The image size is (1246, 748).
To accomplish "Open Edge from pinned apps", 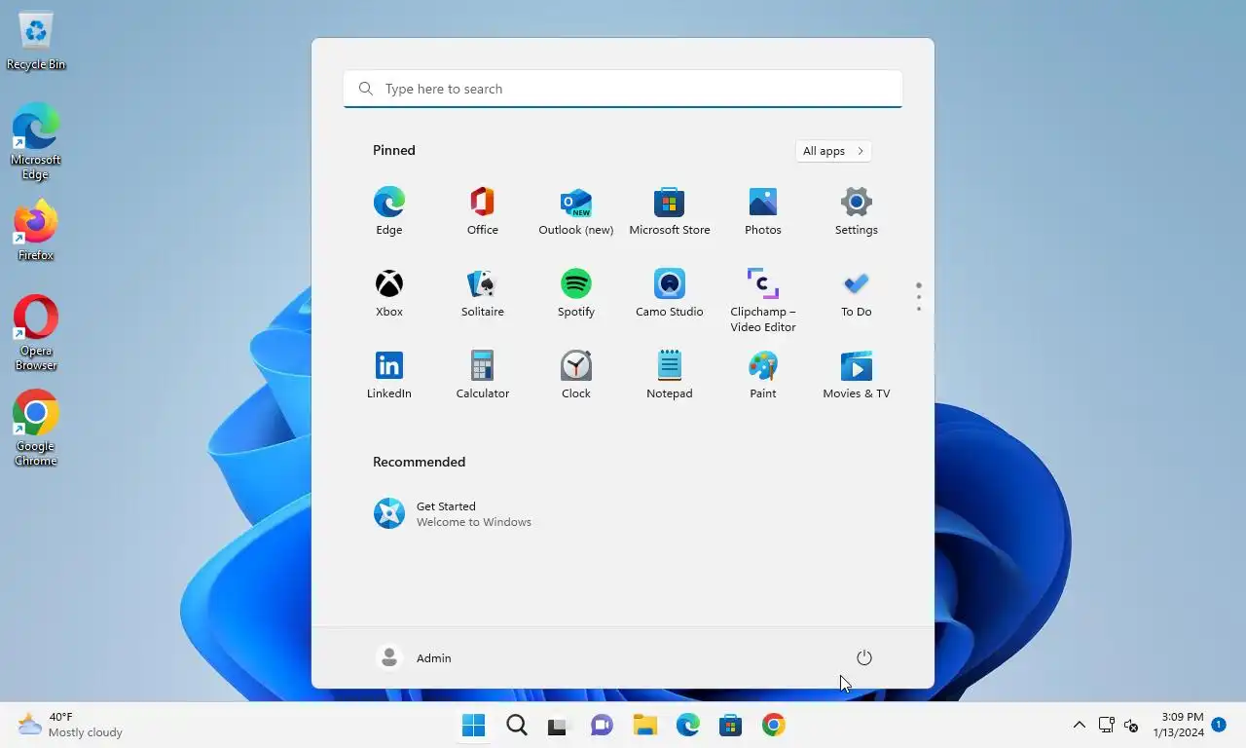I will tap(389, 211).
